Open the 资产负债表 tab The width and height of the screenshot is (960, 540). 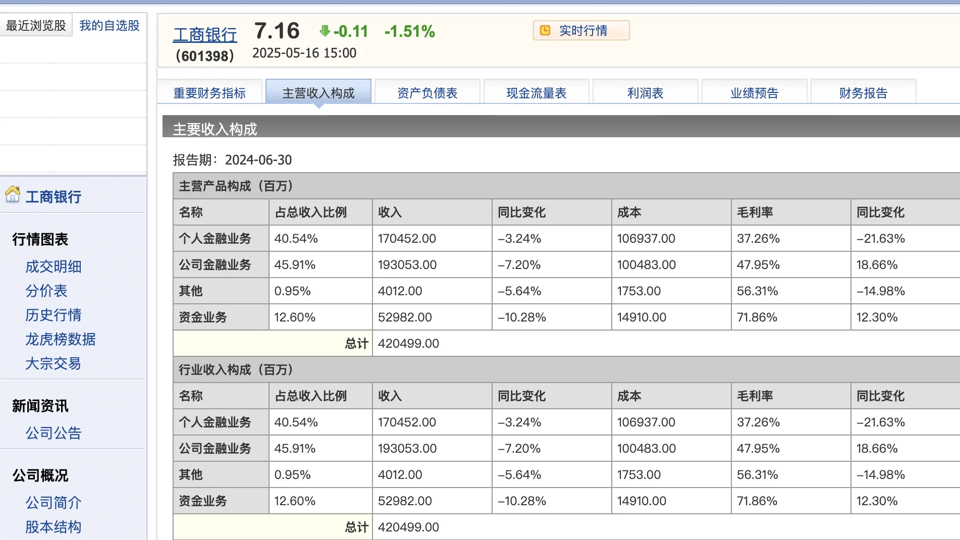pyautogui.click(x=427, y=93)
